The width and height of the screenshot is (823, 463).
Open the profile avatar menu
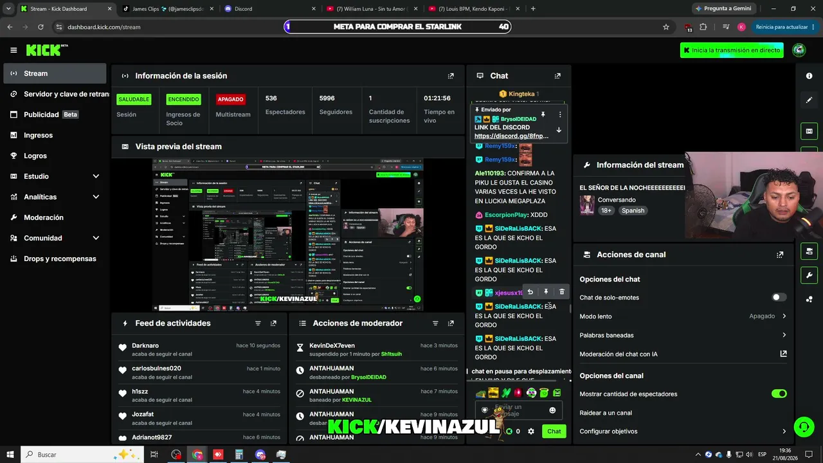click(799, 50)
